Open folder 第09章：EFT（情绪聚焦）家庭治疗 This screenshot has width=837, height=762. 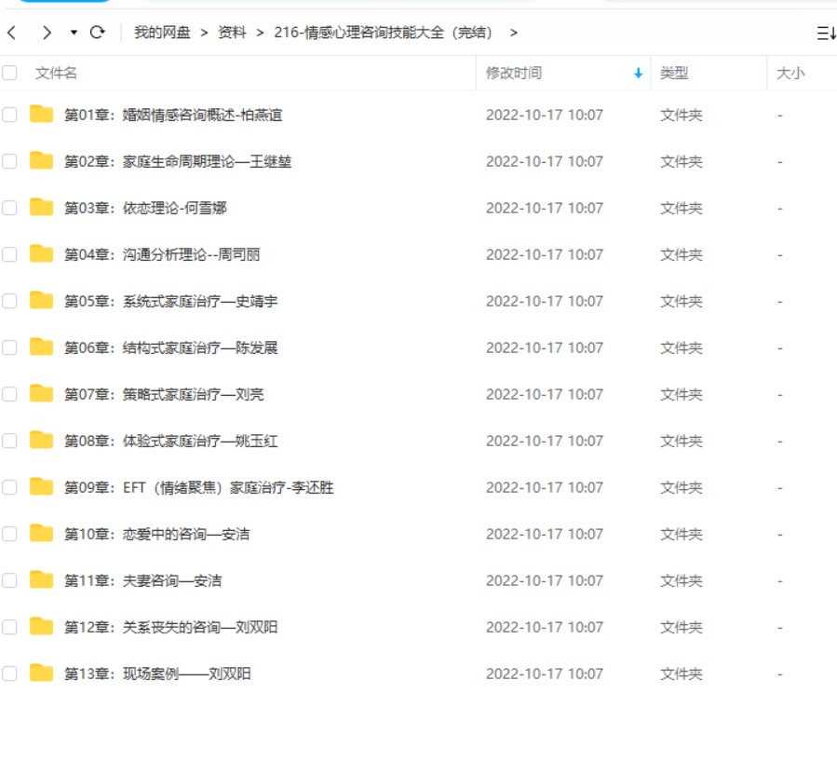(x=199, y=487)
